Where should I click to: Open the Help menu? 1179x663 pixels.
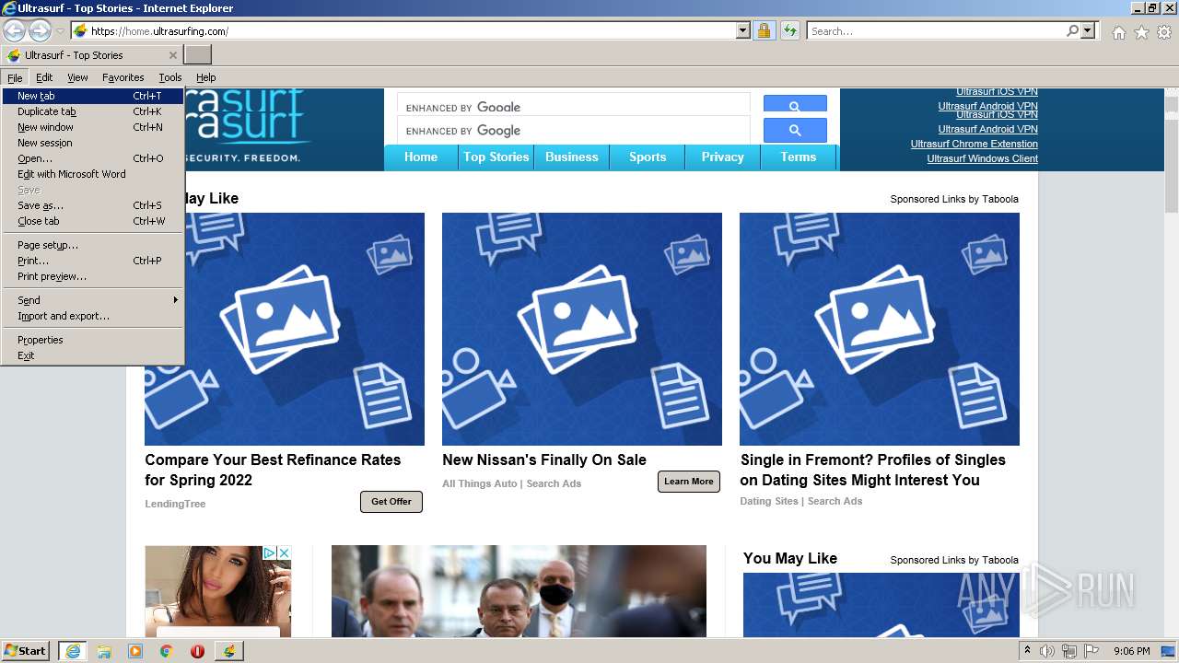click(x=206, y=77)
